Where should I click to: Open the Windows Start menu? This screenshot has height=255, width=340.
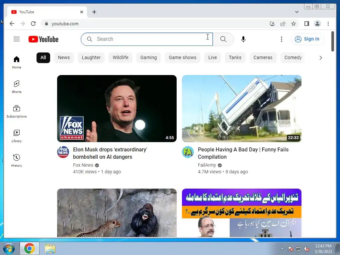9,248
